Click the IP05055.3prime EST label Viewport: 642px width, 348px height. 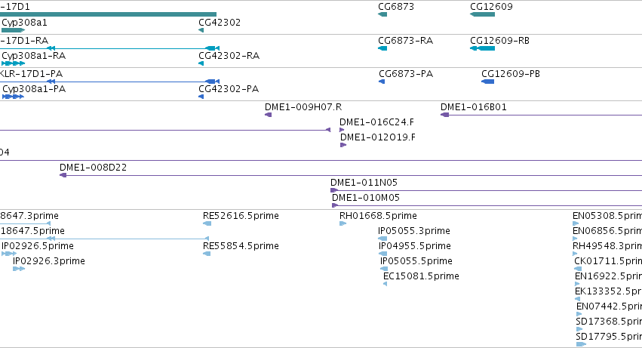[414, 231]
